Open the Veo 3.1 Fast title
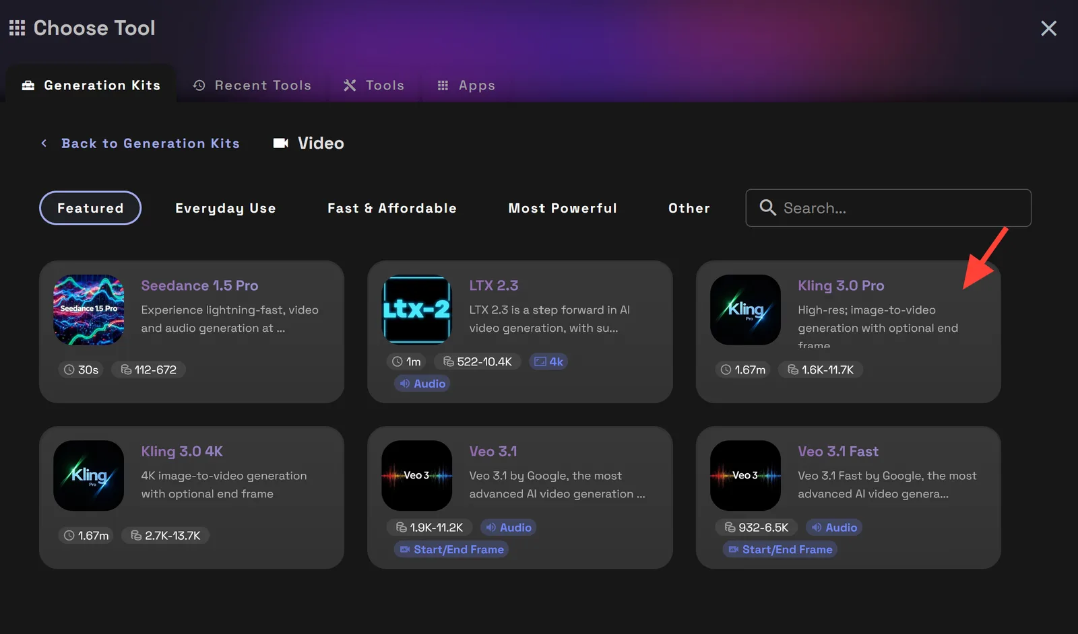Viewport: 1078px width, 634px height. coord(838,452)
